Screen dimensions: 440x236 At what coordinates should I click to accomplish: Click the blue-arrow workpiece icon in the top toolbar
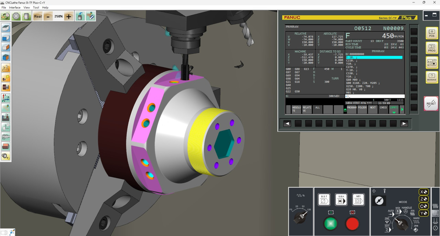(x=80, y=16)
